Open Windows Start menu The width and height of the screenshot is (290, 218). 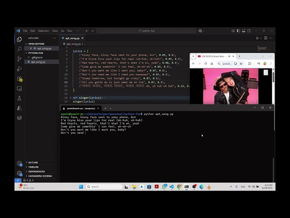(81, 187)
